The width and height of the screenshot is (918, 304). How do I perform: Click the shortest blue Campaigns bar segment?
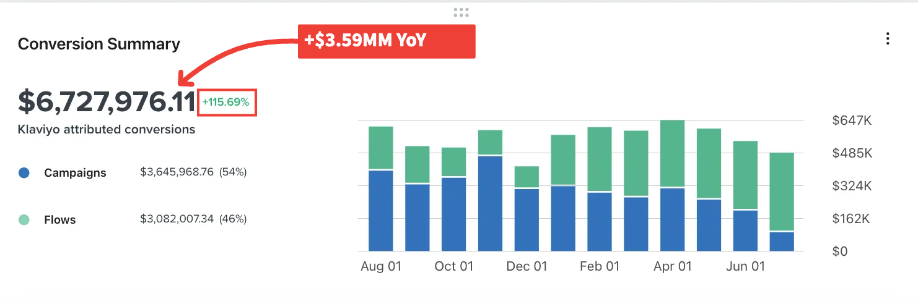point(782,242)
